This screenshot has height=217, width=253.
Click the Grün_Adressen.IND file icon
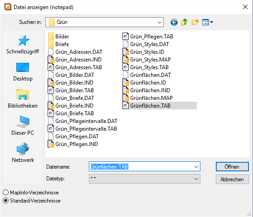pos(51,60)
